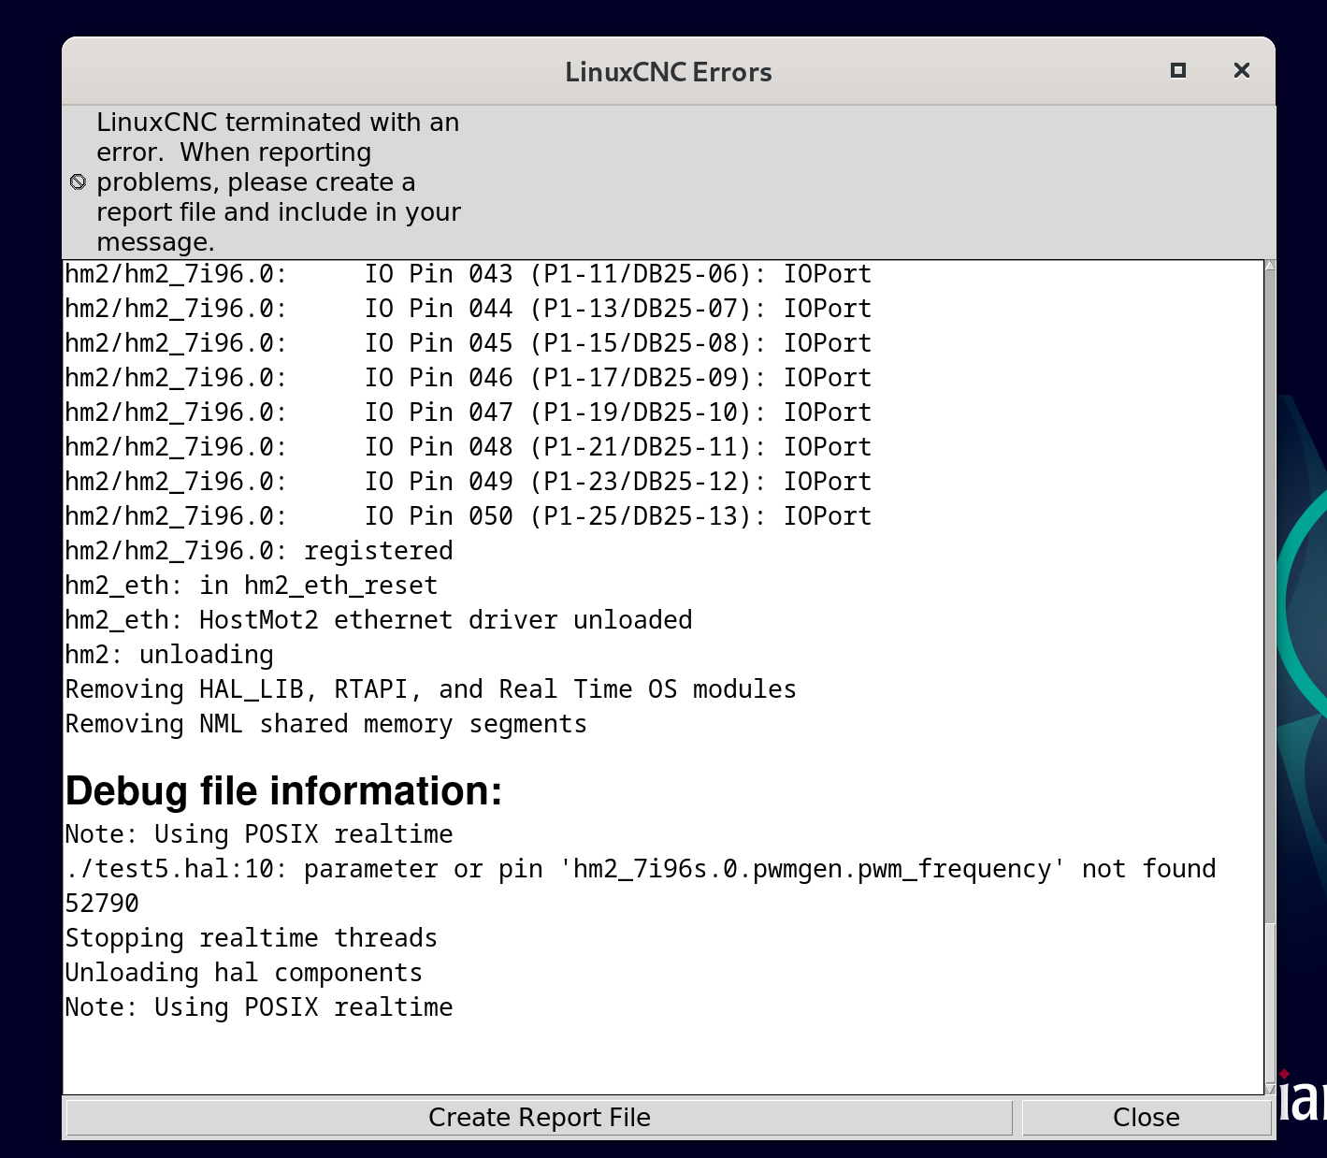This screenshot has width=1327, height=1158.
Task: Click the line 'IO Pin 045 (P1-15/DB25-08)'
Action: point(469,343)
